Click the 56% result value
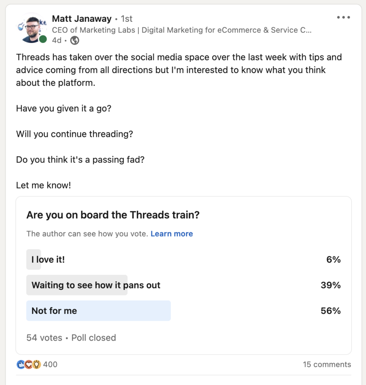 (x=331, y=311)
